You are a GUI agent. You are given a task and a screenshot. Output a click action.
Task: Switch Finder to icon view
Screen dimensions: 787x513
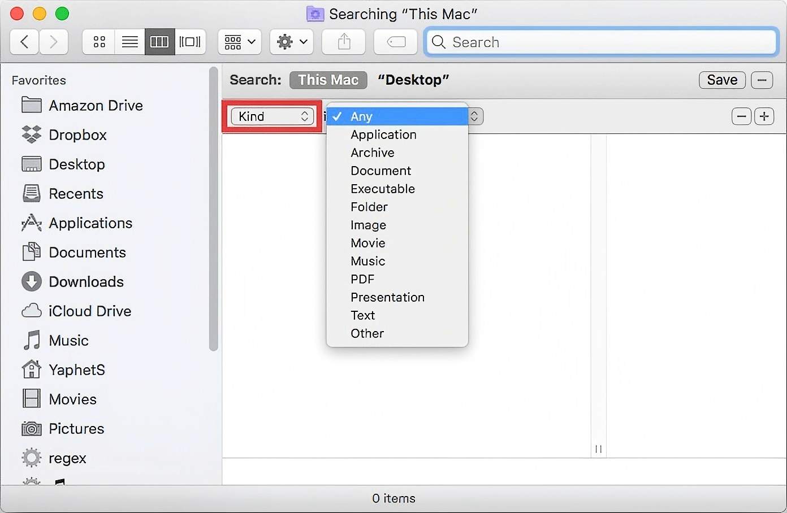100,42
